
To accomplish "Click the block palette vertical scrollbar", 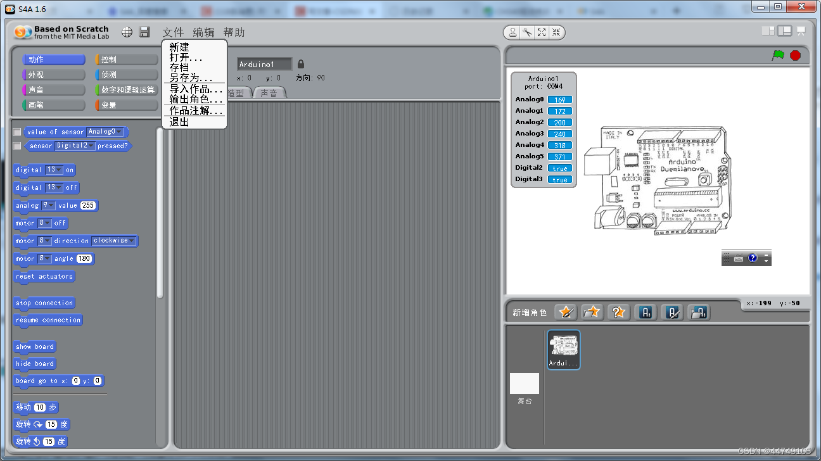I will point(160,212).
